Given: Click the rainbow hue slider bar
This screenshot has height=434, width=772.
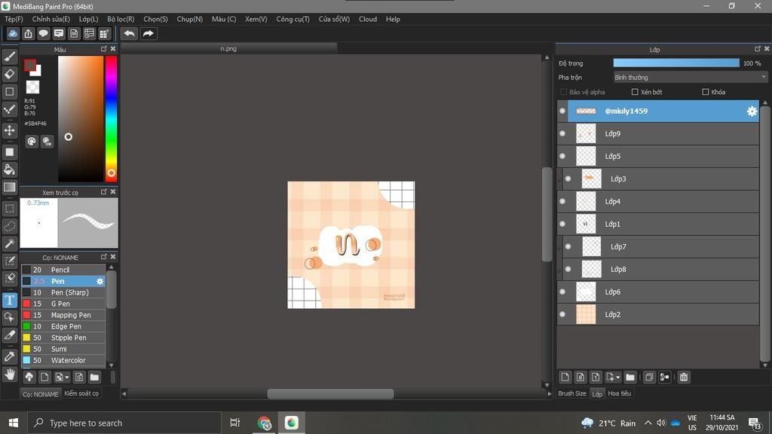Looking at the screenshot, I should pyautogui.click(x=112, y=118).
